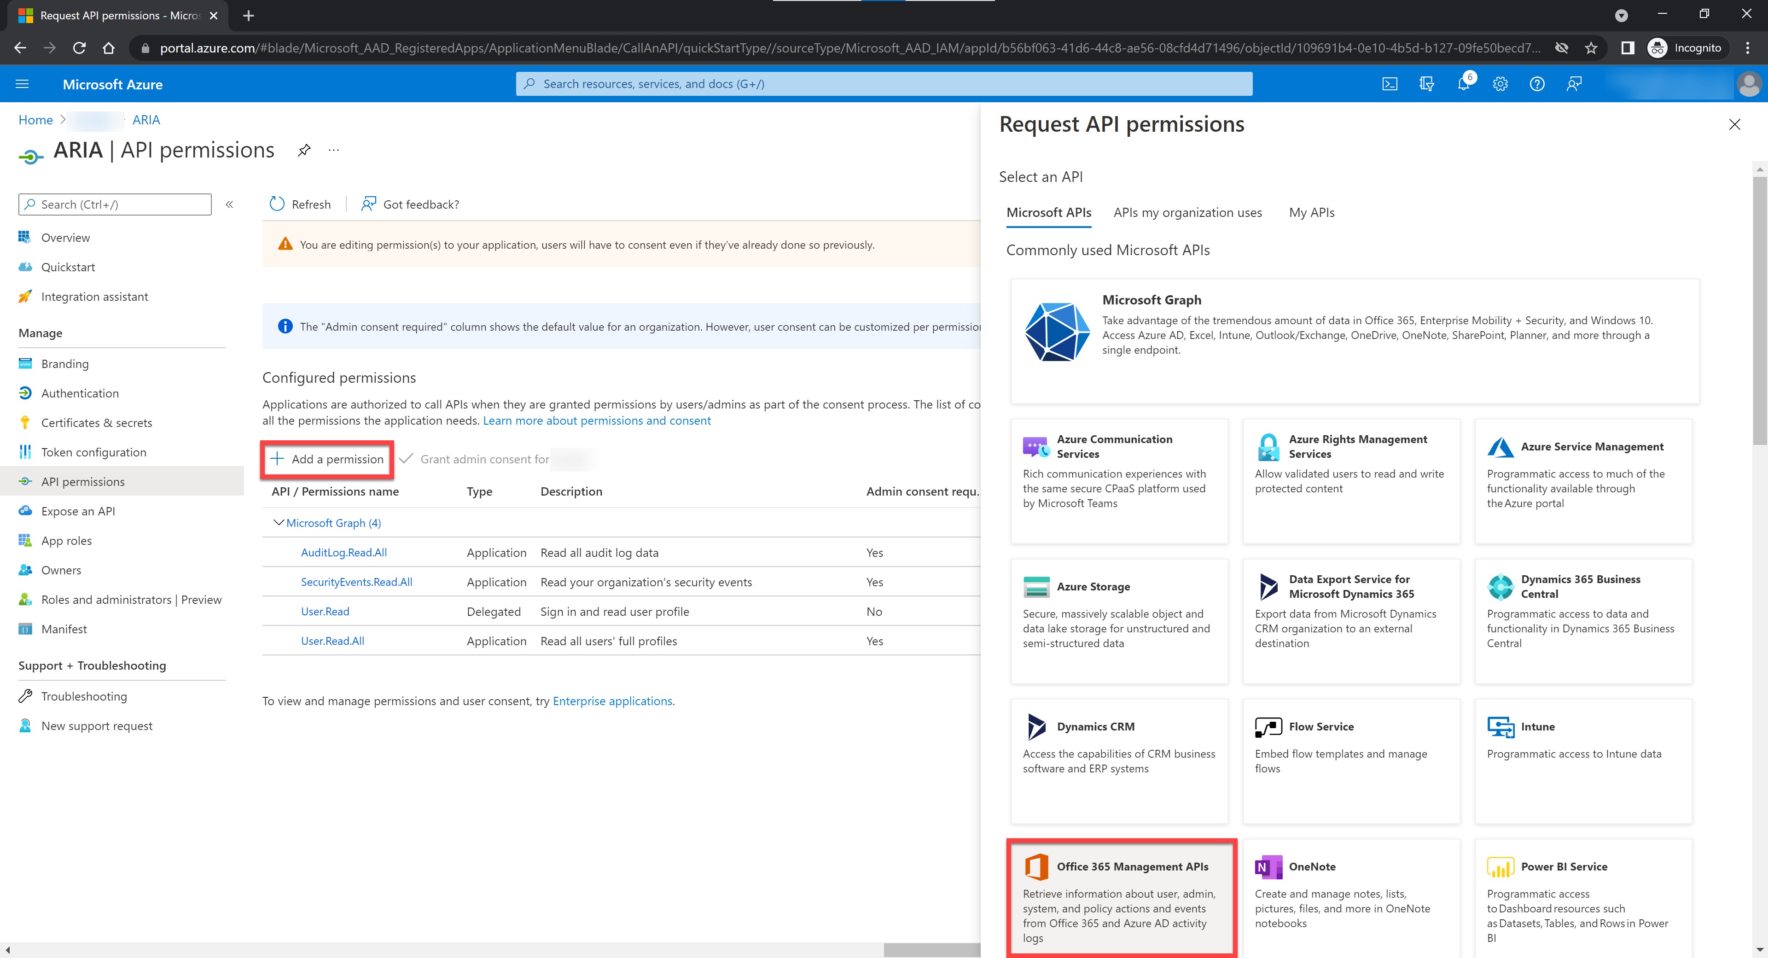Open the portal hamburger menu
The image size is (1768, 958).
coord(22,84)
